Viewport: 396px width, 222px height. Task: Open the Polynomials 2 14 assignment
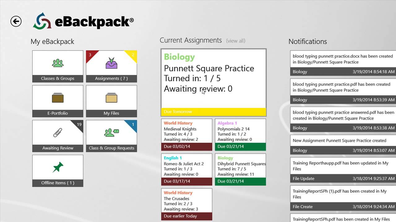[x=240, y=135]
